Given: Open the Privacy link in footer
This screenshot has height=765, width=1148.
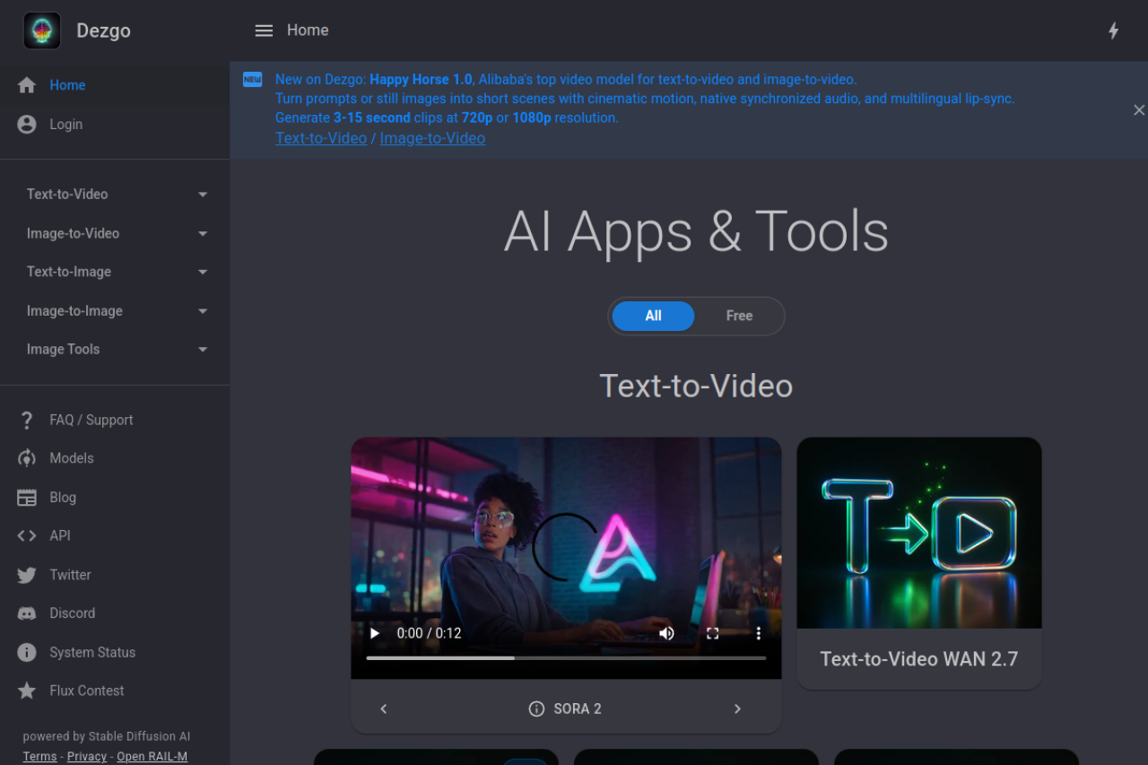Looking at the screenshot, I should coord(87,756).
